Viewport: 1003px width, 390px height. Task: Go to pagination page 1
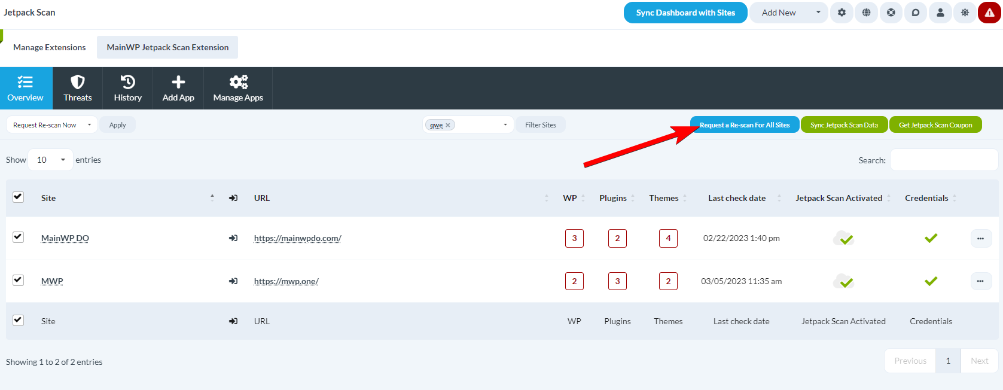click(948, 361)
